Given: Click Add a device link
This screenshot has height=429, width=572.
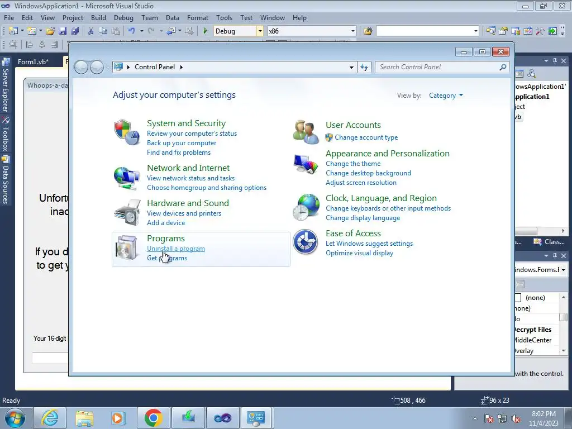Looking at the screenshot, I should [166, 222].
